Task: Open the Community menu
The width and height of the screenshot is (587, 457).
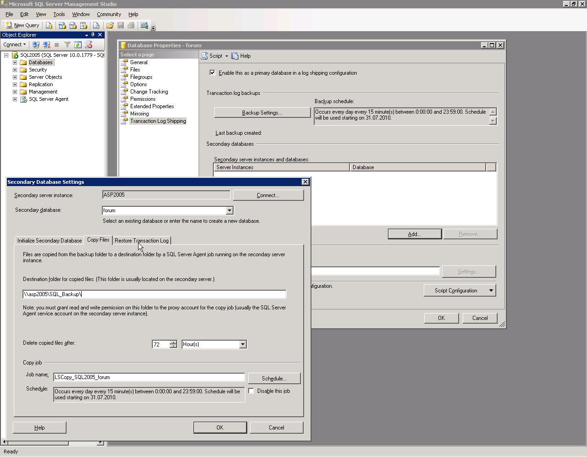Action: coord(109,14)
